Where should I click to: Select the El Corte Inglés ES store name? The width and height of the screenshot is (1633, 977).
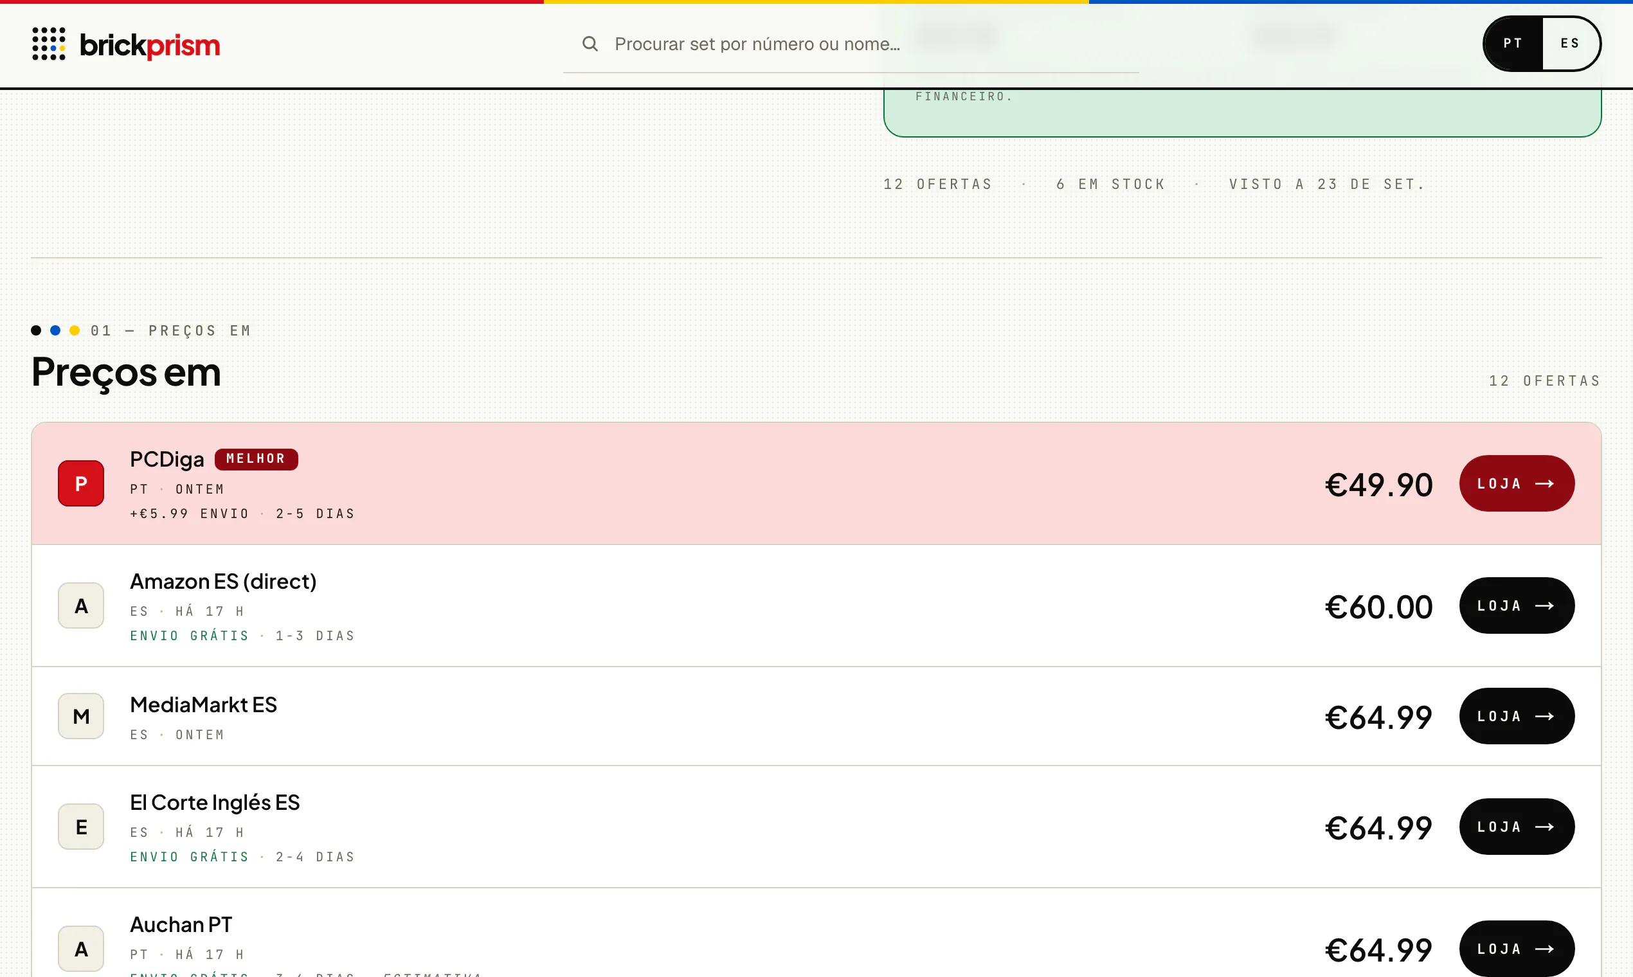coord(215,803)
